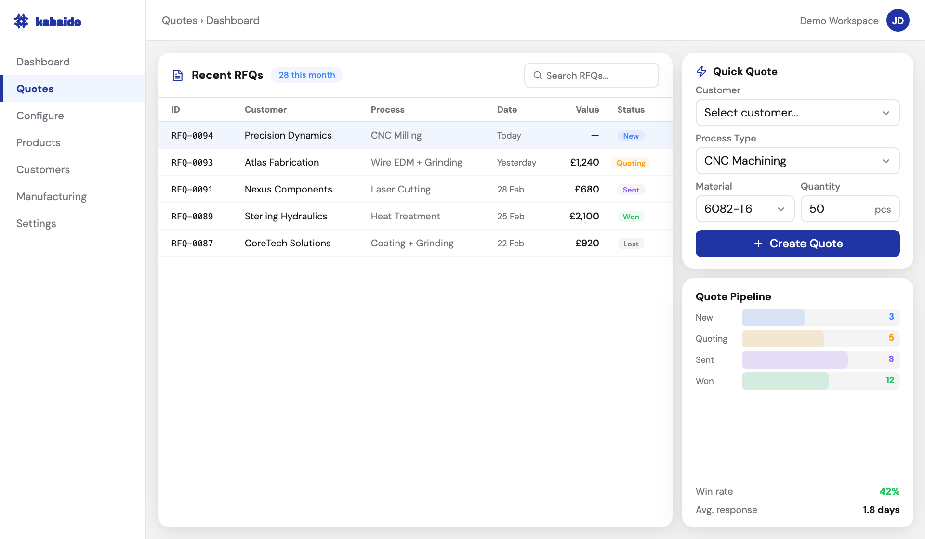
Task: Open the Select customer dropdown
Action: pos(797,113)
